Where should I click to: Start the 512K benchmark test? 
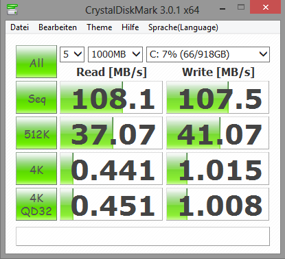click(36, 133)
